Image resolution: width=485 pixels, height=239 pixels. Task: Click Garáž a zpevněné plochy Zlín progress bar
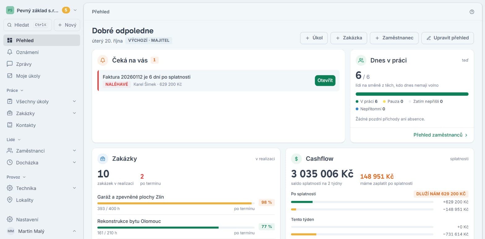tap(176, 203)
